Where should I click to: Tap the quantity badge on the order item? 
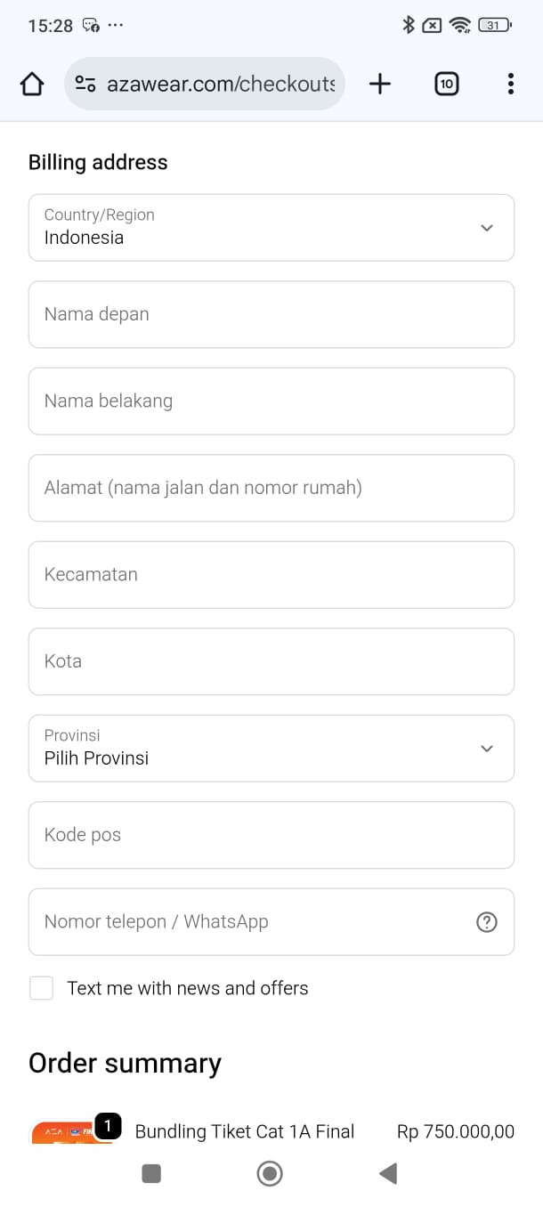click(108, 1125)
